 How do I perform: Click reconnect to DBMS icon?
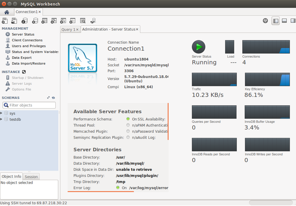pyautogui.click(x=93, y=21)
